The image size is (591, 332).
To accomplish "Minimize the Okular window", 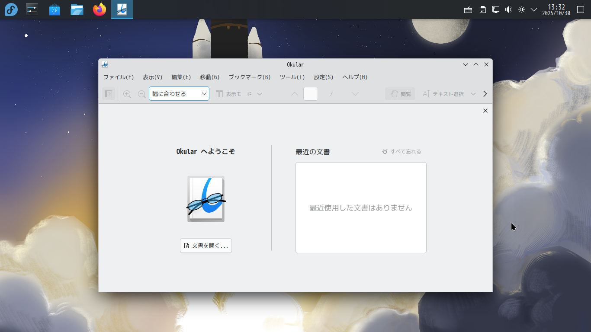I will (466, 64).
